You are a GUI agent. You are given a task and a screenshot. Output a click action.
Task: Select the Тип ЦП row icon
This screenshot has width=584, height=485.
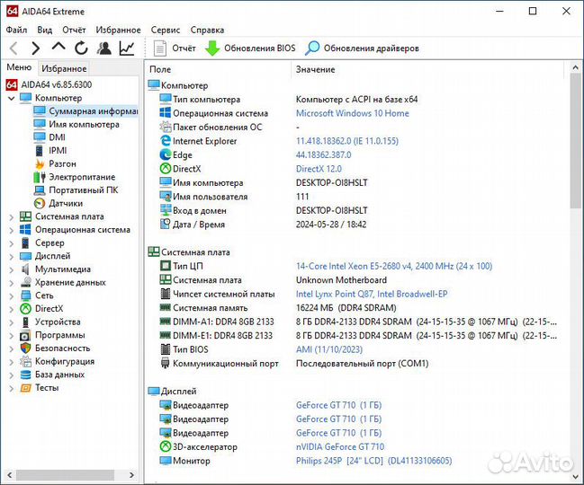click(x=165, y=266)
